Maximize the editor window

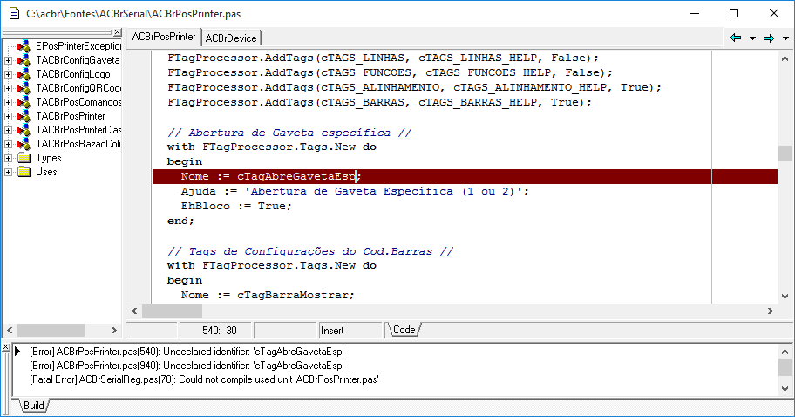click(x=734, y=13)
